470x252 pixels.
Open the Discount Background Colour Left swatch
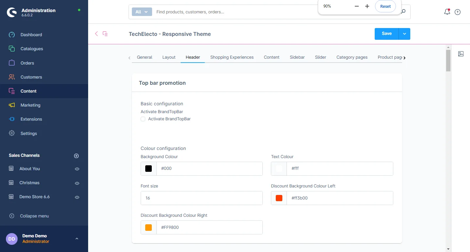[x=279, y=198]
